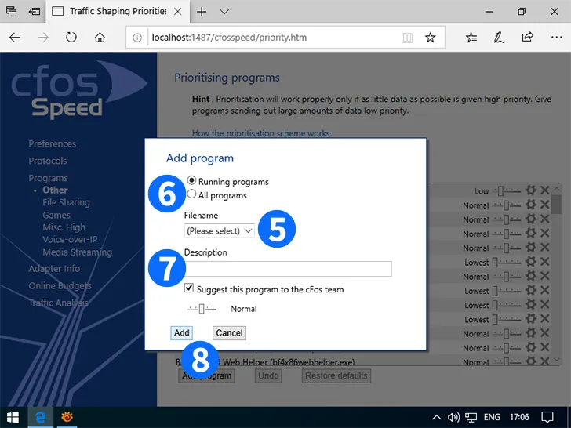Image resolution: width=571 pixels, height=428 pixels.
Task: Open the Programs sidebar item
Action: [x=48, y=178]
